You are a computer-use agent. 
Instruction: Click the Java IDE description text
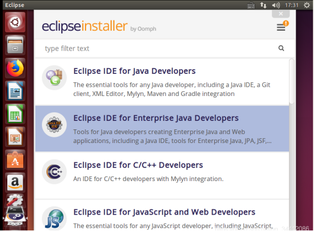coord(172,89)
